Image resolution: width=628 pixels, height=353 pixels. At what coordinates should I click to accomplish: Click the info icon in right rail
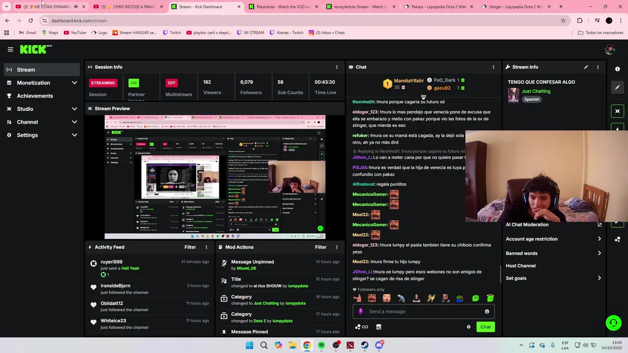618,69
